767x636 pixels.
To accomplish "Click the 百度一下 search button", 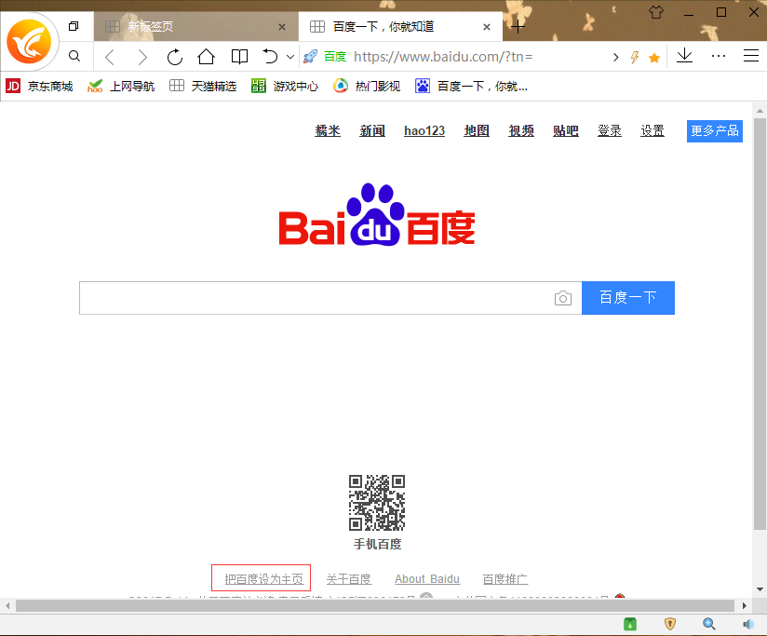I will [x=628, y=297].
